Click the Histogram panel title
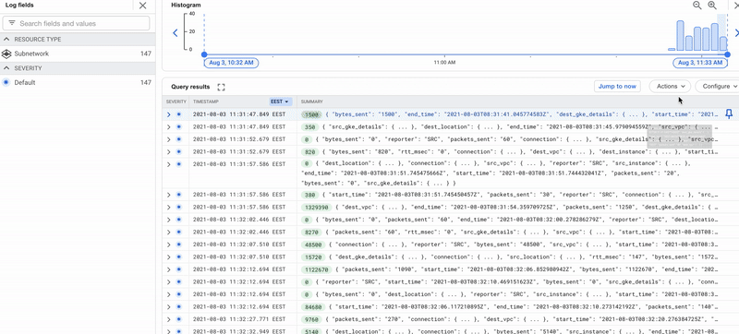The image size is (739, 334). coord(186,6)
